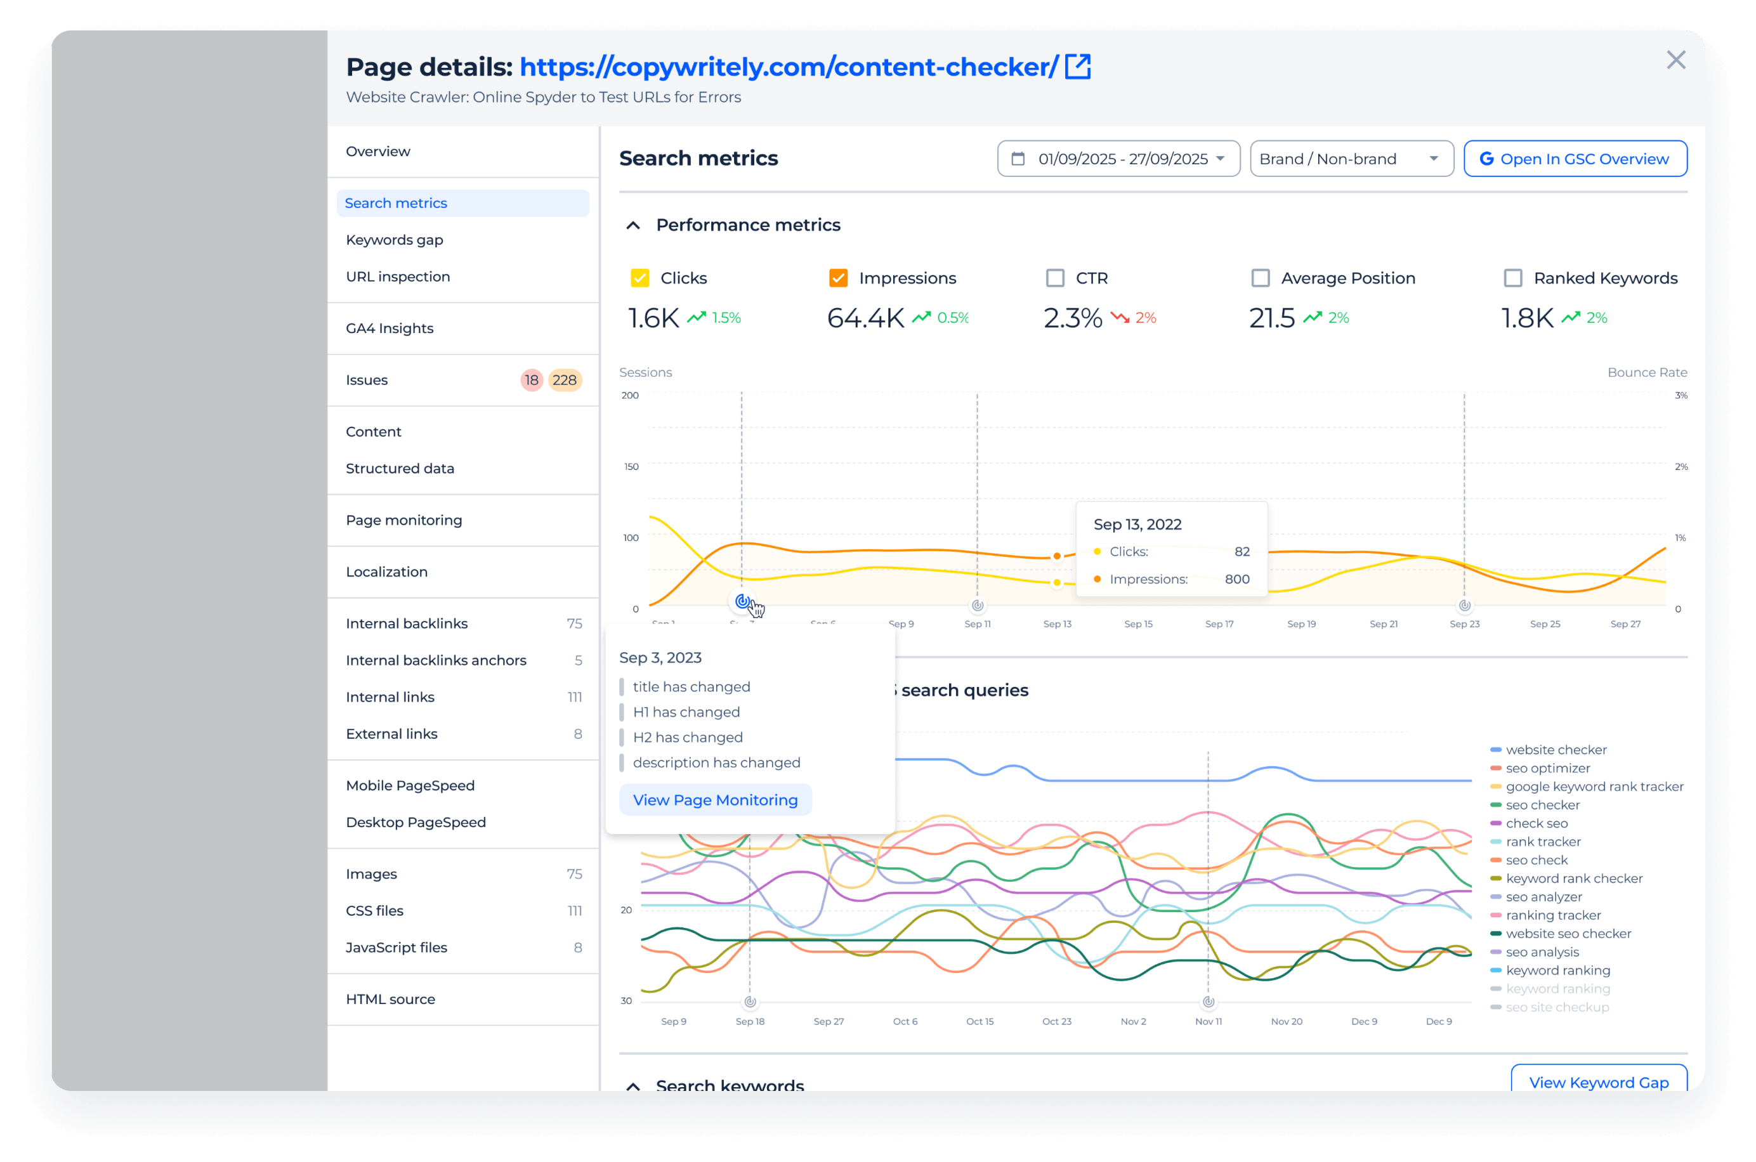Open external link icon next to page URL

click(x=1077, y=66)
